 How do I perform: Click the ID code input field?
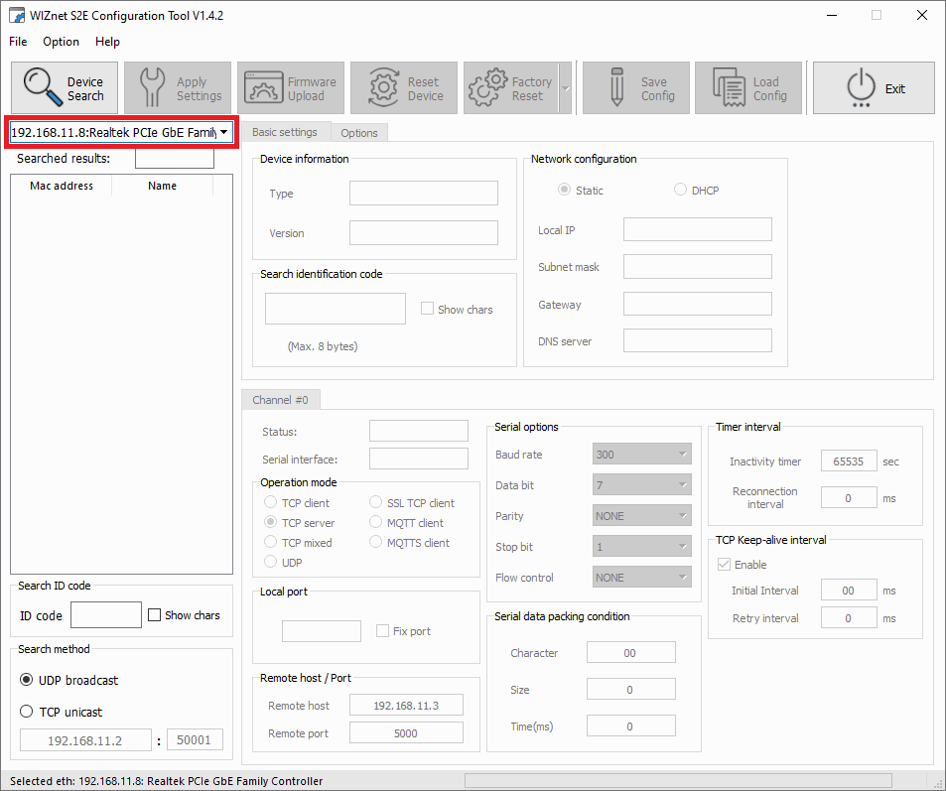[x=105, y=615]
